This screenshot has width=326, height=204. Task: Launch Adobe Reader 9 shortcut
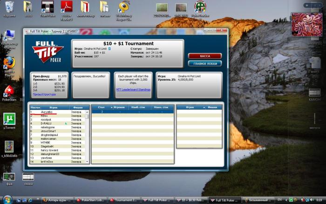coord(67,10)
